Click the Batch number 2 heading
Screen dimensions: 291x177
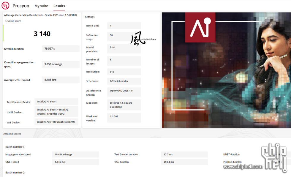(x=15, y=173)
